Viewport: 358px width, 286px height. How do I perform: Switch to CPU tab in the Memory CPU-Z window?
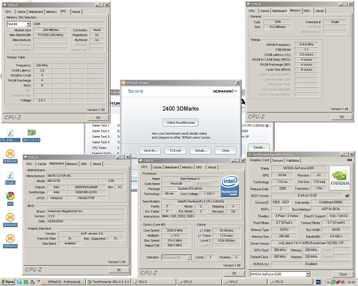(251, 11)
